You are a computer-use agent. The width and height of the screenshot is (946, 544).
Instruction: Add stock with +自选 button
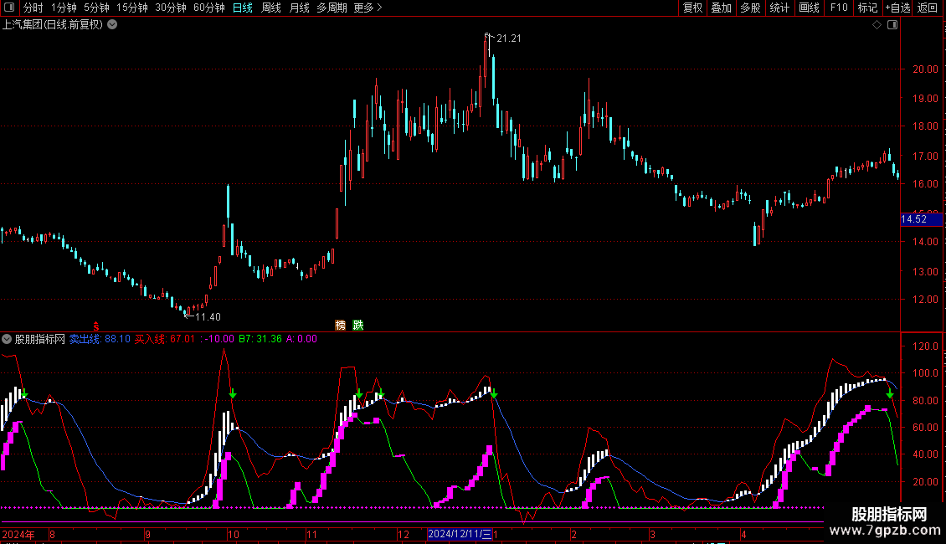pos(897,8)
